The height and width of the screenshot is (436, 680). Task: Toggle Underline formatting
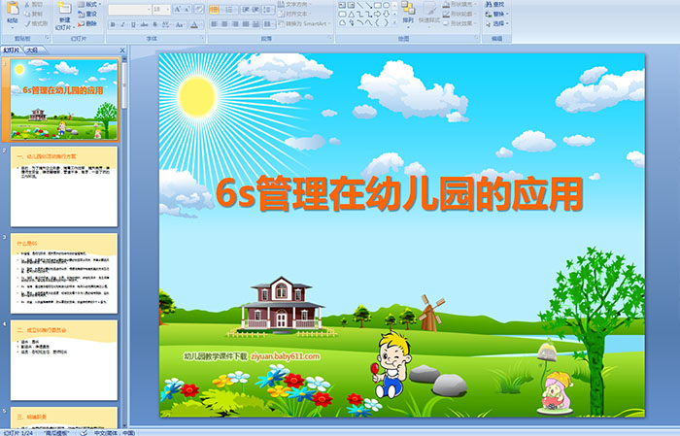(x=133, y=24)
